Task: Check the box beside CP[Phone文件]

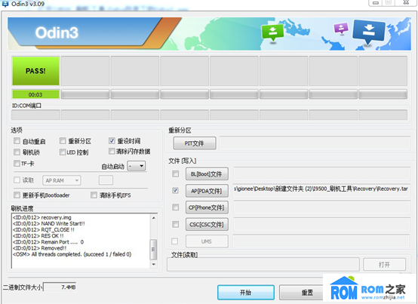Action: coord(175,207)
